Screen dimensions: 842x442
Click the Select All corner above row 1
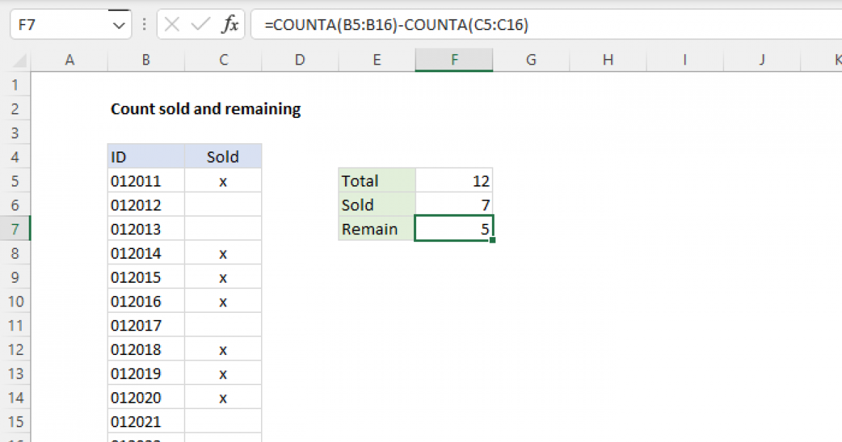tap(21, 60)
